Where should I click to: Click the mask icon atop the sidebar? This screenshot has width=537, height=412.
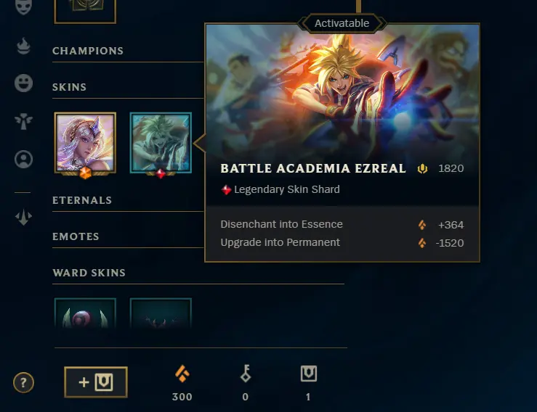[x=23, y=6]
